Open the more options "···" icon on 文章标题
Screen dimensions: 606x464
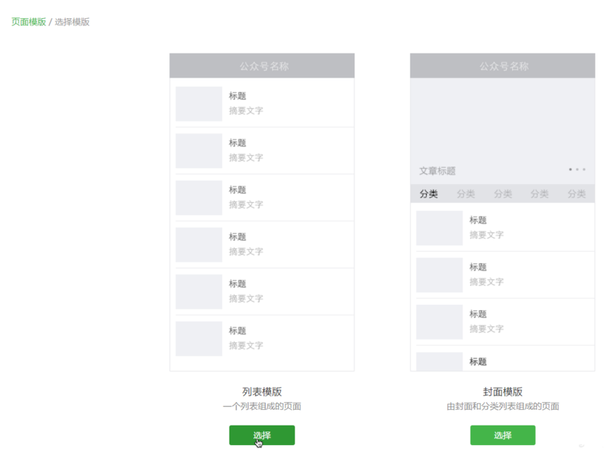pyautogui.click(x=577, y=169)
